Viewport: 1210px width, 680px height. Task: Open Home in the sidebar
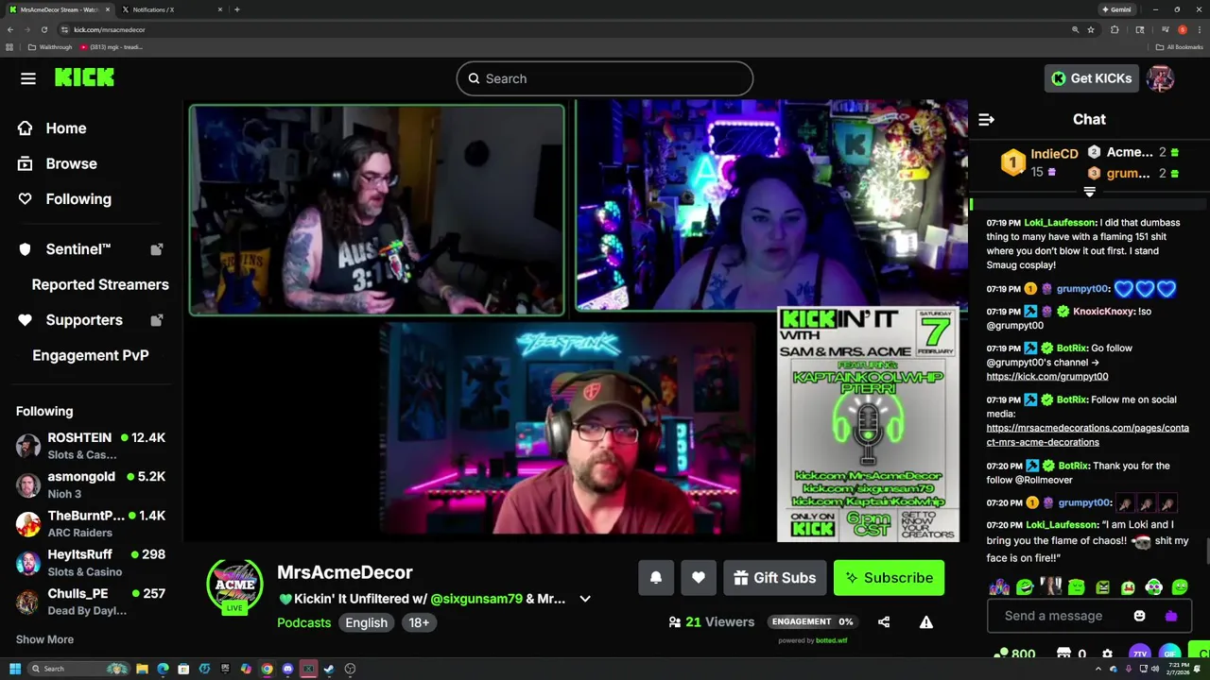click(52, 128)
